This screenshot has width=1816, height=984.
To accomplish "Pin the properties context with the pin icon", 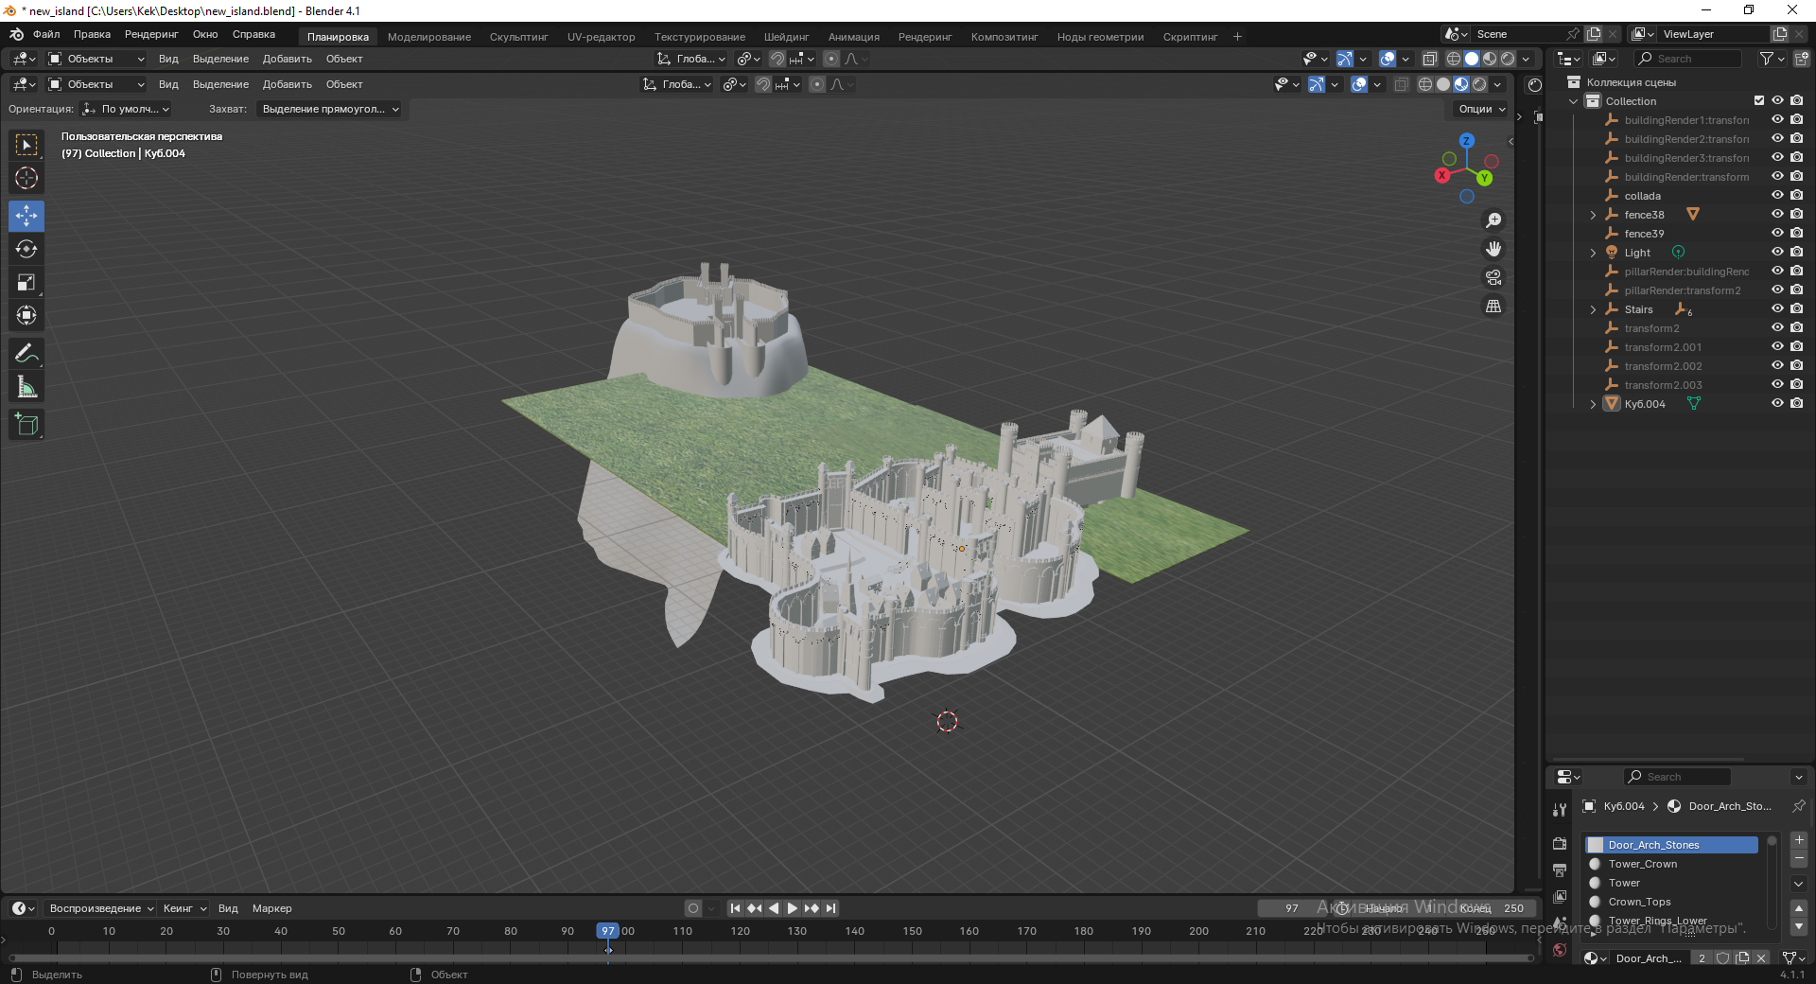I will [1798, 806].
